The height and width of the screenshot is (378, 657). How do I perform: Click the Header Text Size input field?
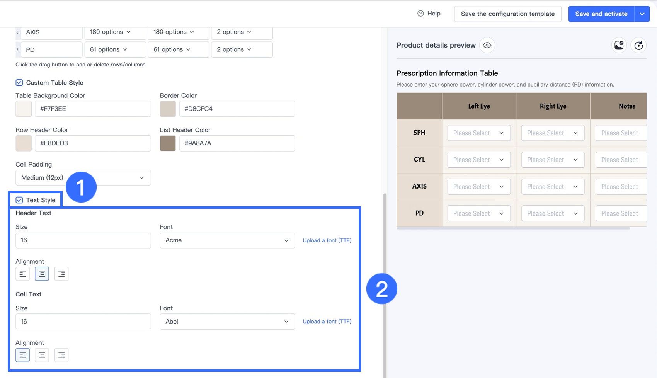coord(83,240)
